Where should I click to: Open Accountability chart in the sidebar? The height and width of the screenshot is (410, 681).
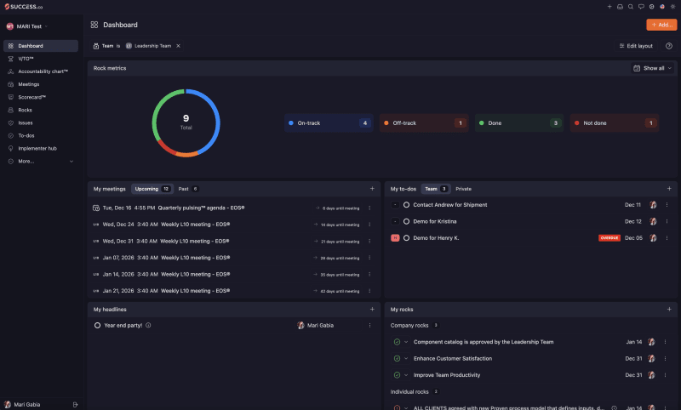coord(40,71)
